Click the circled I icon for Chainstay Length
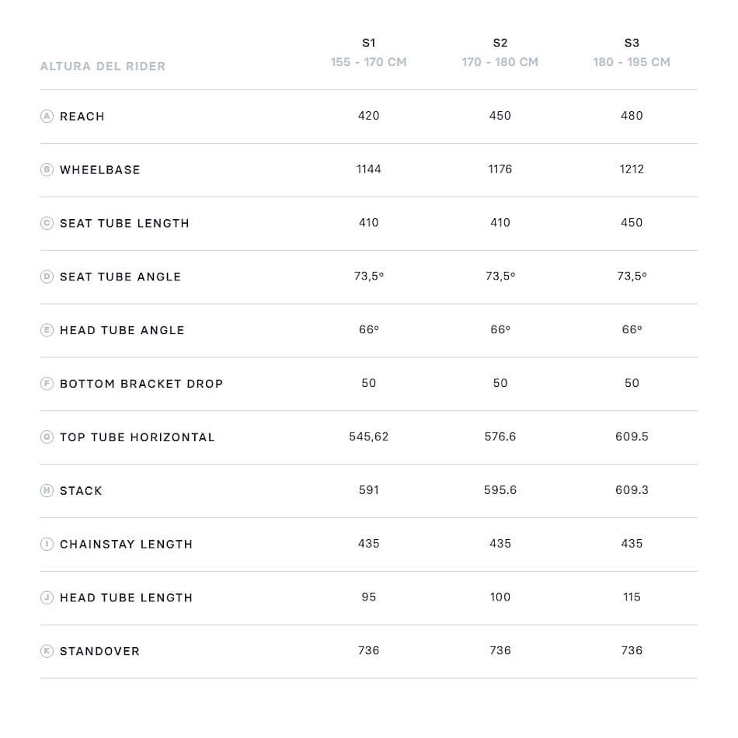738x738 pixels. click(x=47, y=545)
